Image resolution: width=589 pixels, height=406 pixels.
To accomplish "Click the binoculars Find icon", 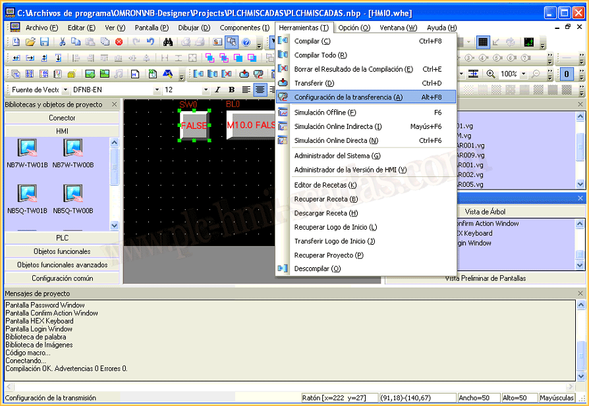I will 168,41.
